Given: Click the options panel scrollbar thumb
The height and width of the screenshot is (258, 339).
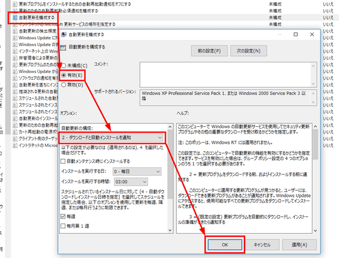Looking at the screenshot, I should pyautogui.click(x=170, y=164).
